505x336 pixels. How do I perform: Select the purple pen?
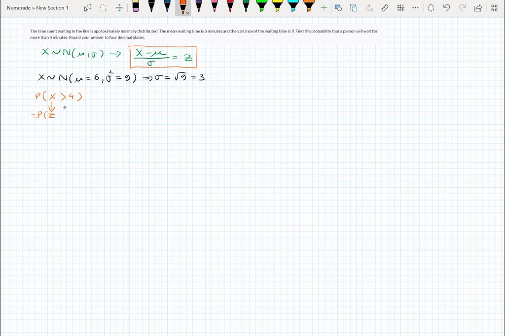(198, 6)
